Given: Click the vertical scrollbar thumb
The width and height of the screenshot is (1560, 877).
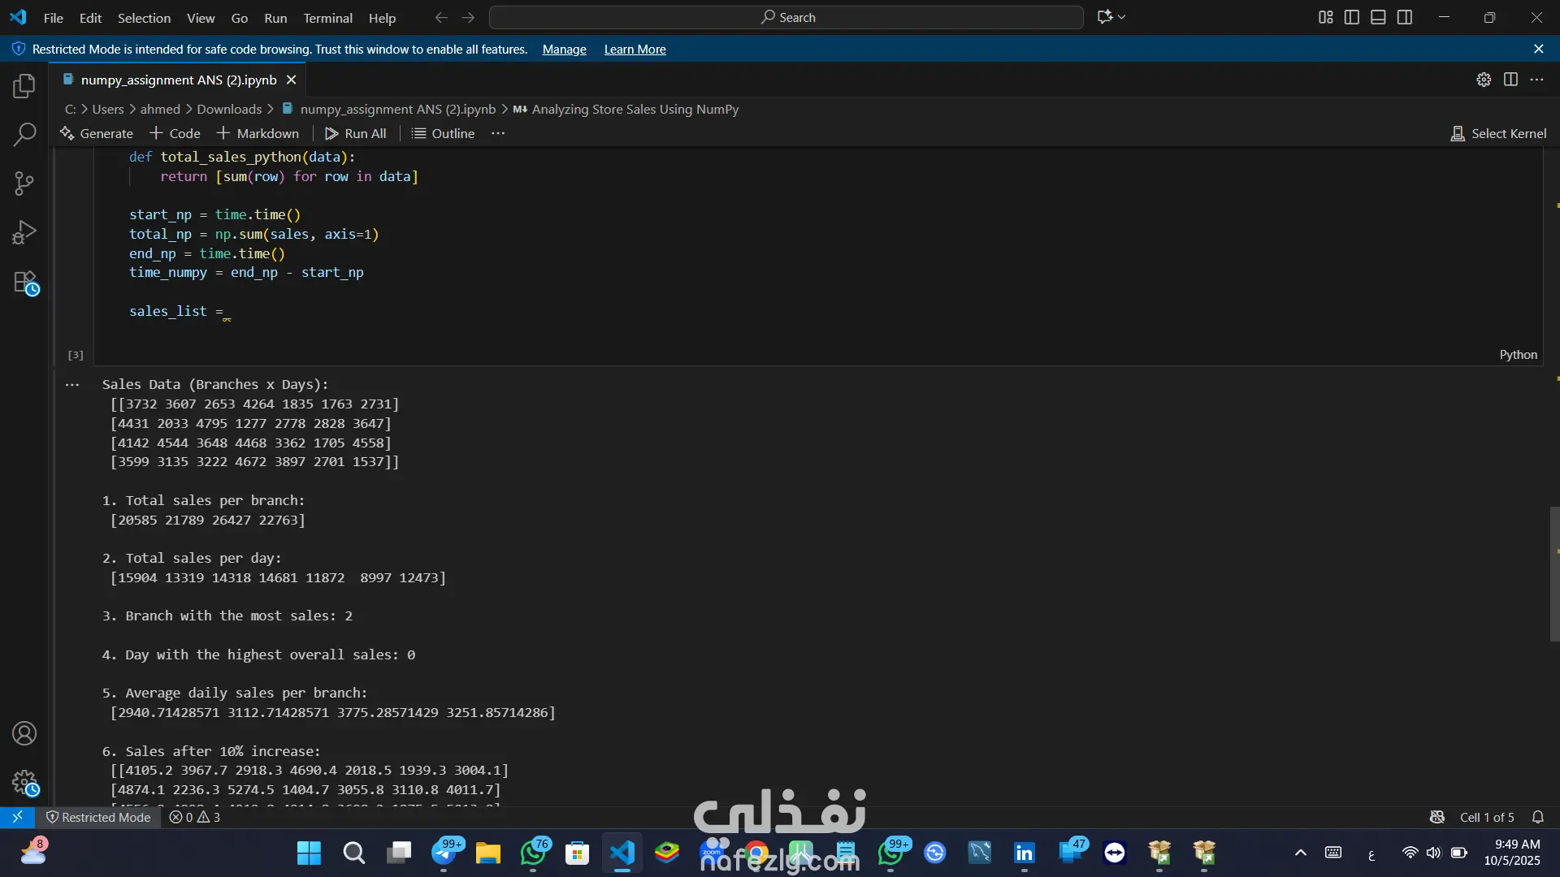Looking at the screenshot, I should point(1553,573).
